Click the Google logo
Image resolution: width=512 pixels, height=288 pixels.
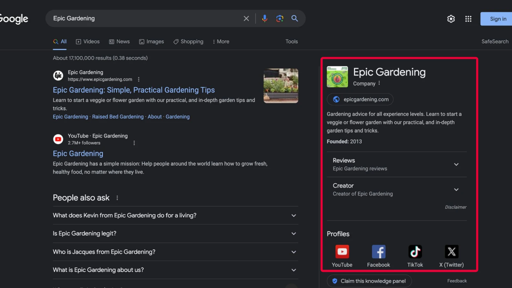13,19
